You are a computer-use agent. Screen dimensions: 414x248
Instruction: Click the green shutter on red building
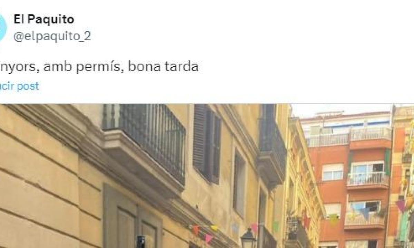tap(388, 162)
